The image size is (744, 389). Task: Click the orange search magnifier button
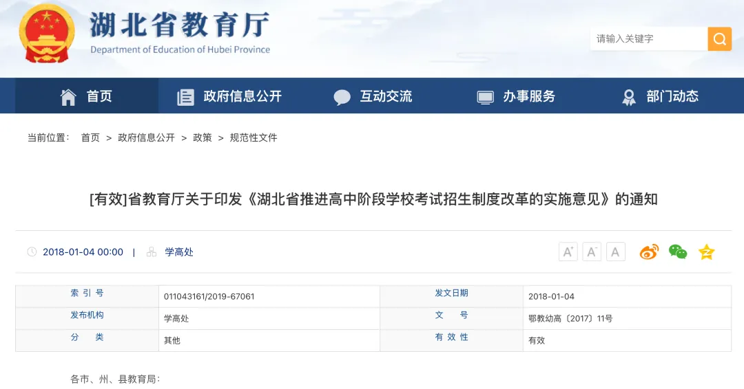[719, 38]
